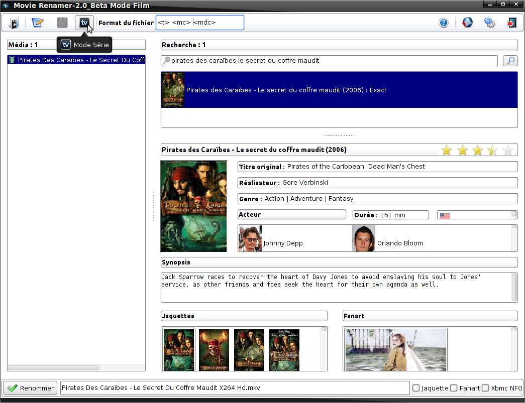Select Pirates Des Caraïbes in media list
This screenshot has width=525, height=403.
pos(76,60)
